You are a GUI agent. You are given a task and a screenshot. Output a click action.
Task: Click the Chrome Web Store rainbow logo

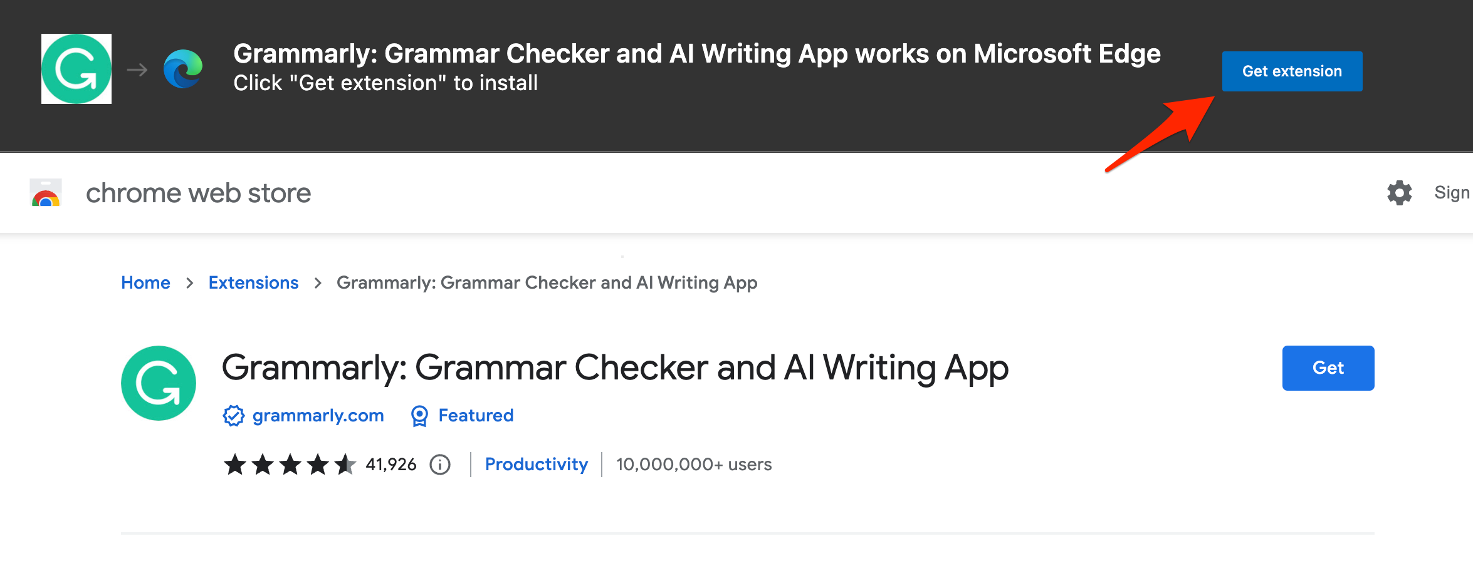click(46, 193)
